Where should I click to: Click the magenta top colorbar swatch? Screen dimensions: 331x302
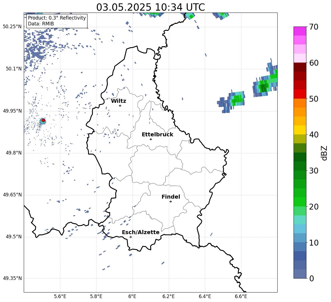(300, 31)
